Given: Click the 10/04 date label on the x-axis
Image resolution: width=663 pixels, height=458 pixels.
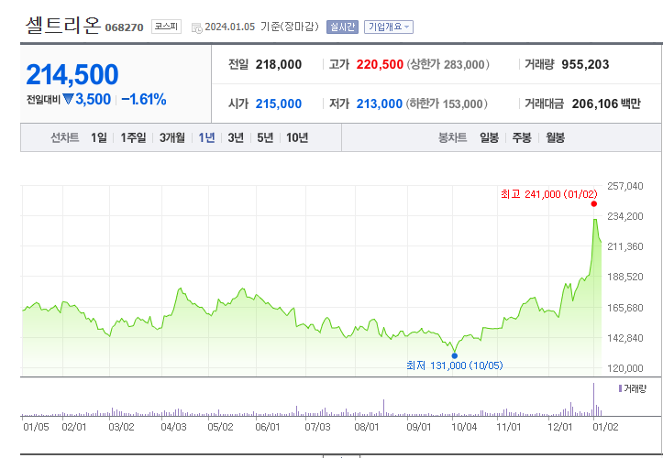Looking at the screenshot, I should coord(464,427).
